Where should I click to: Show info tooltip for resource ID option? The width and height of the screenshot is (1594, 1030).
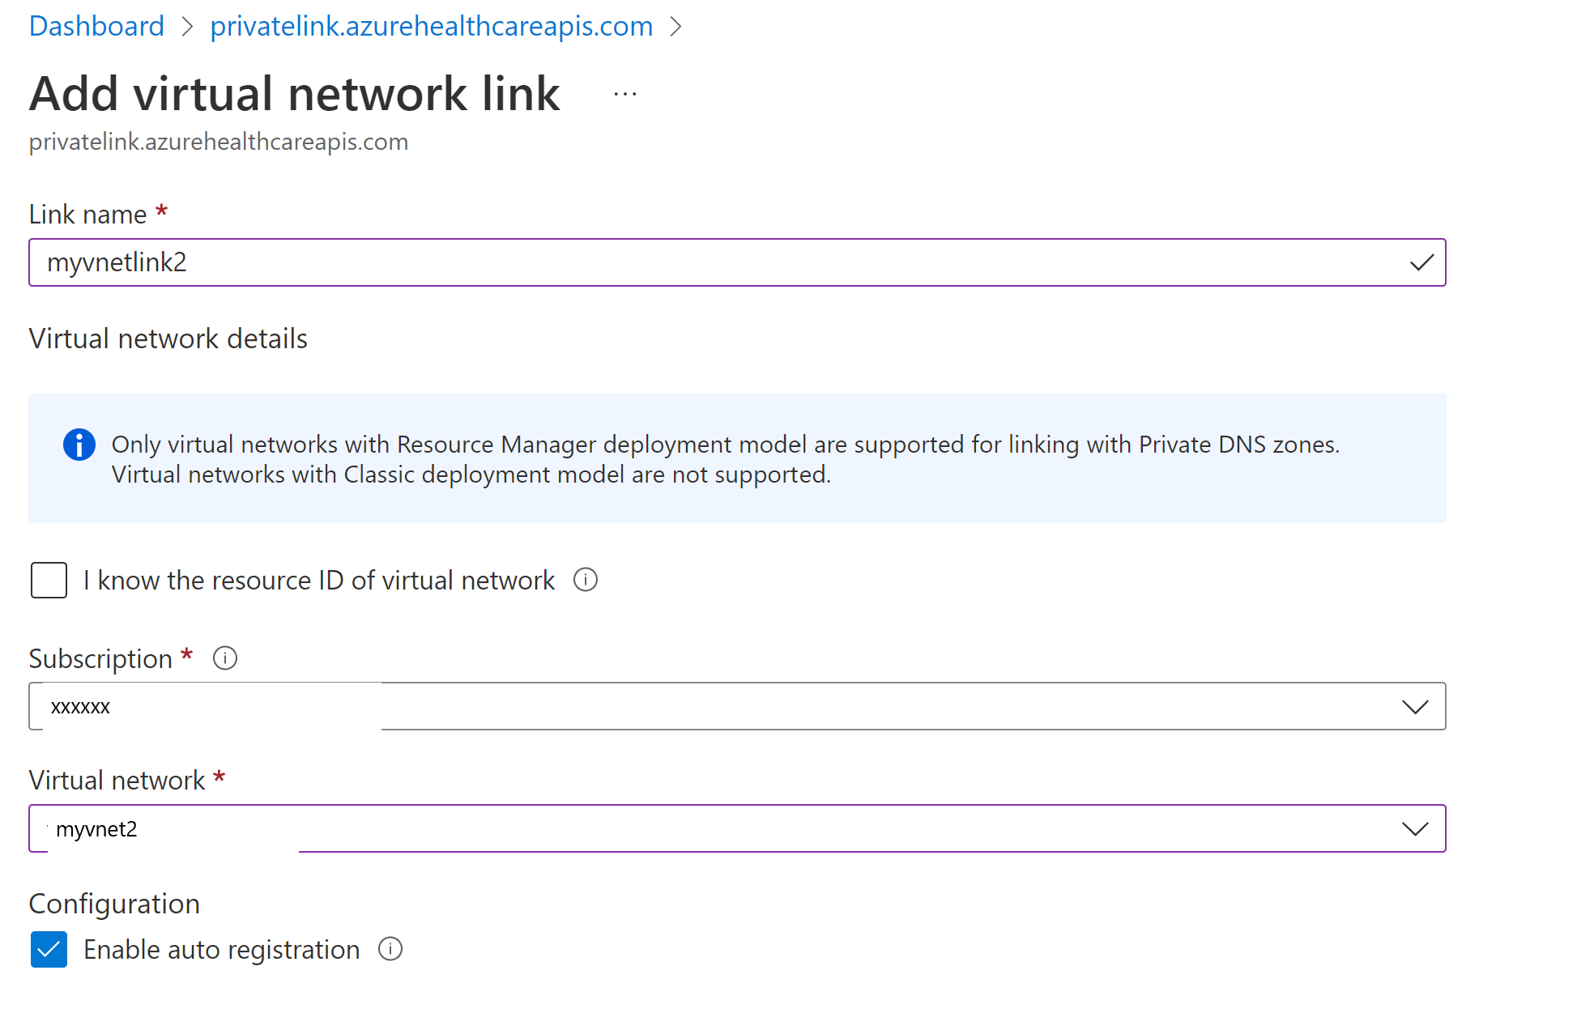point(586,580)
